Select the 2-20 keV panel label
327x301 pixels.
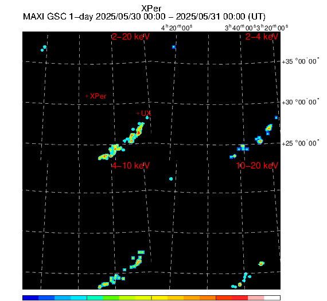click(x=131, y=37)
